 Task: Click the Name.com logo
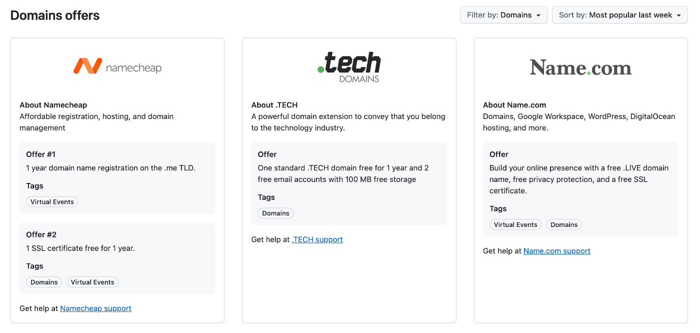(580, 67)
